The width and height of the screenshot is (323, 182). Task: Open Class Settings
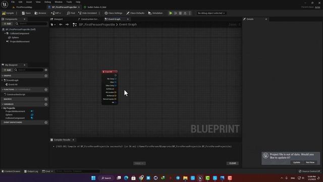click(x=113, y=13)
